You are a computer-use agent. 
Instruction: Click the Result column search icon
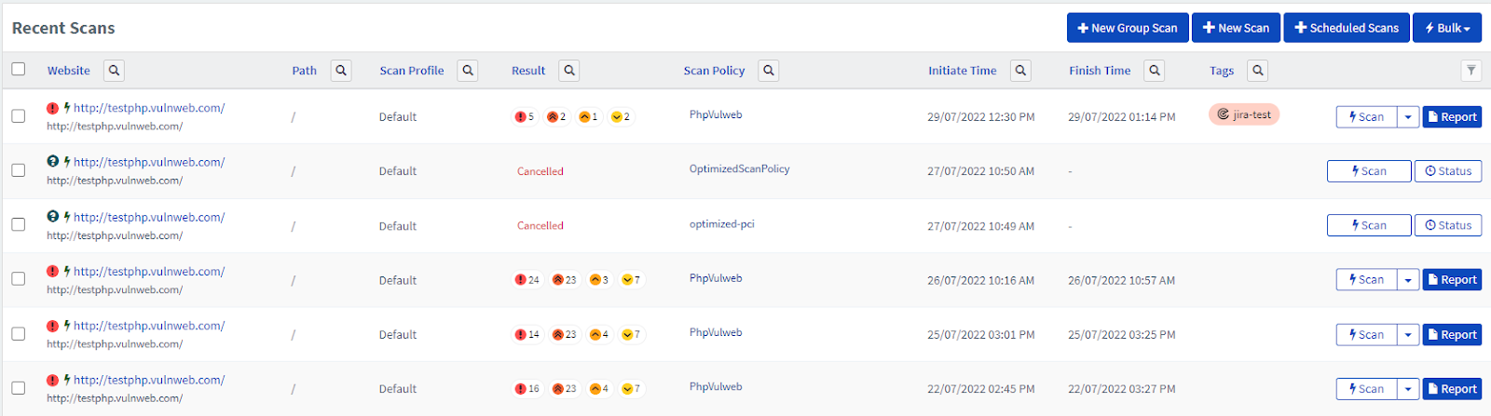569,71
